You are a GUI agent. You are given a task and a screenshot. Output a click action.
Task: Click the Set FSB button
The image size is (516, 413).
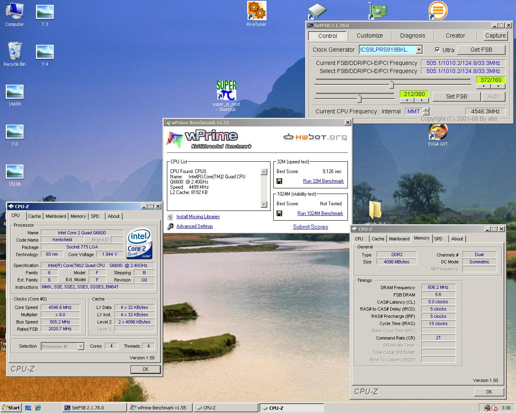click(x=456, y=97)
